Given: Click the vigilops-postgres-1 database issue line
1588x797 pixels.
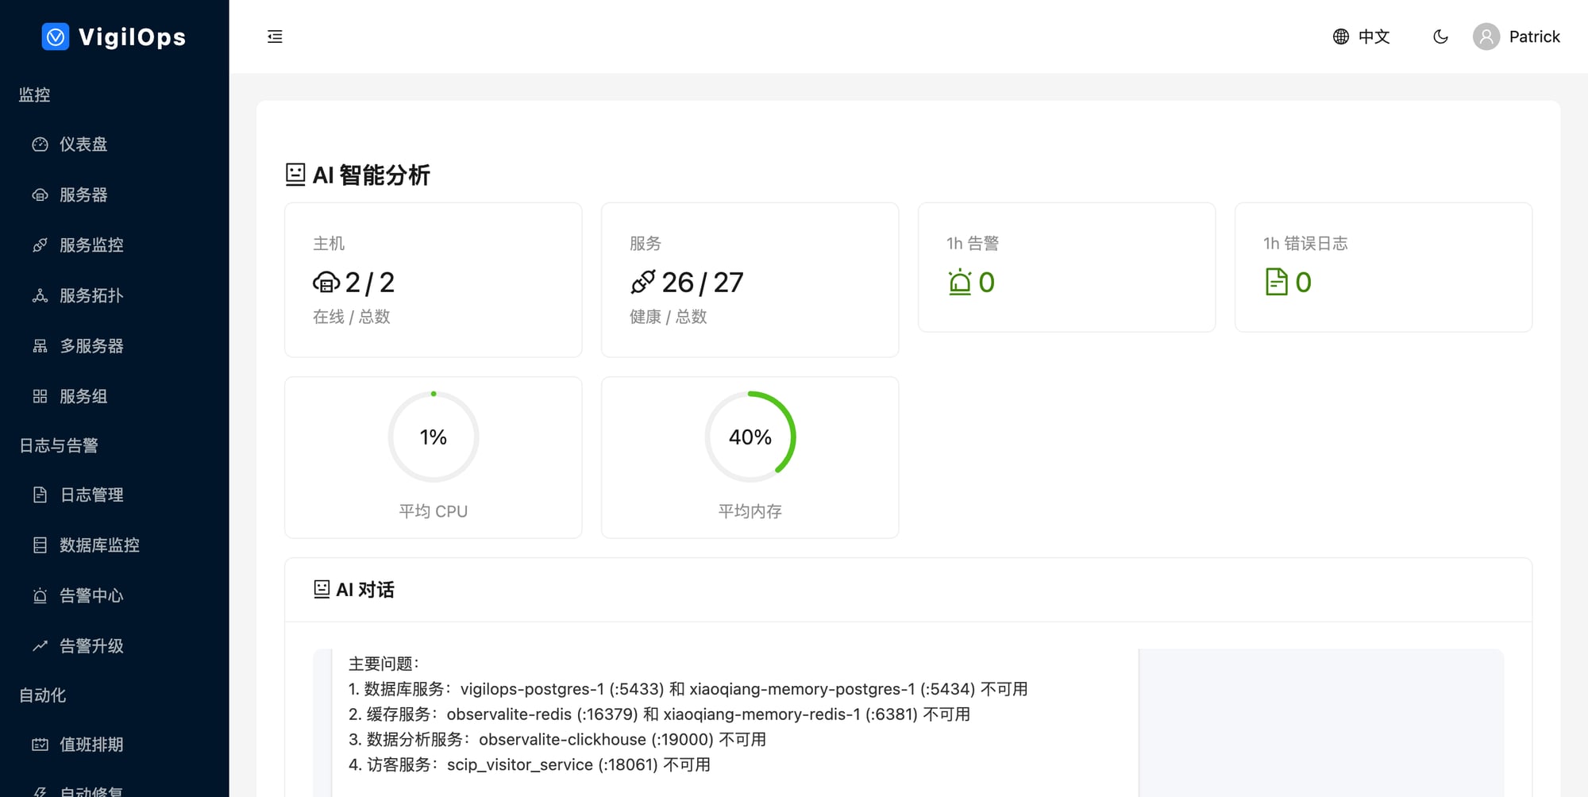Looking at the screenshot, I should tap(688, 689).
